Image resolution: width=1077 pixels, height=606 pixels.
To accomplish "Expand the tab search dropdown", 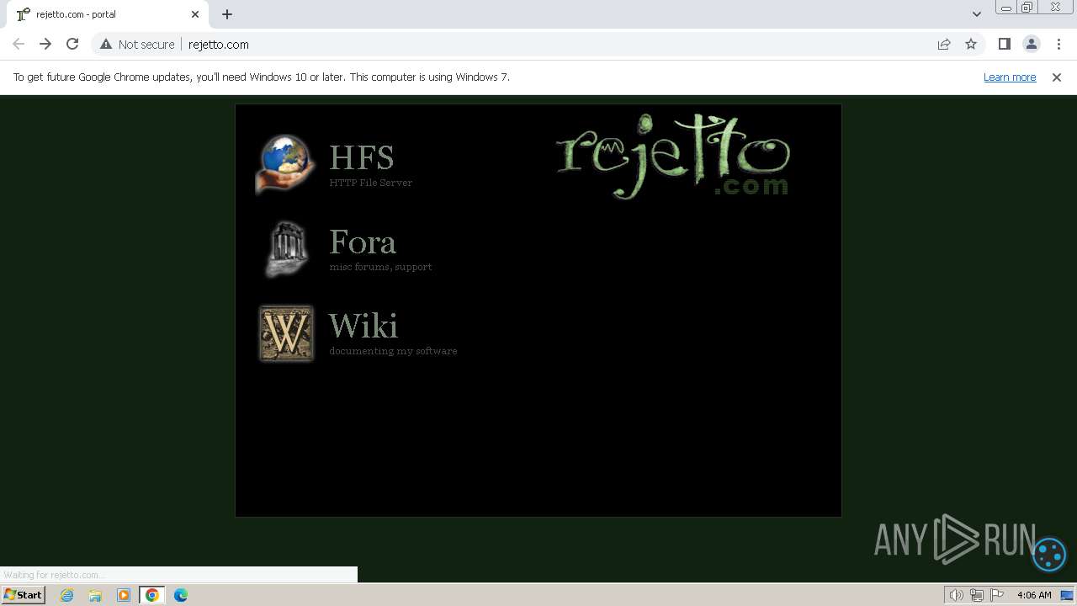I will 977,14.
